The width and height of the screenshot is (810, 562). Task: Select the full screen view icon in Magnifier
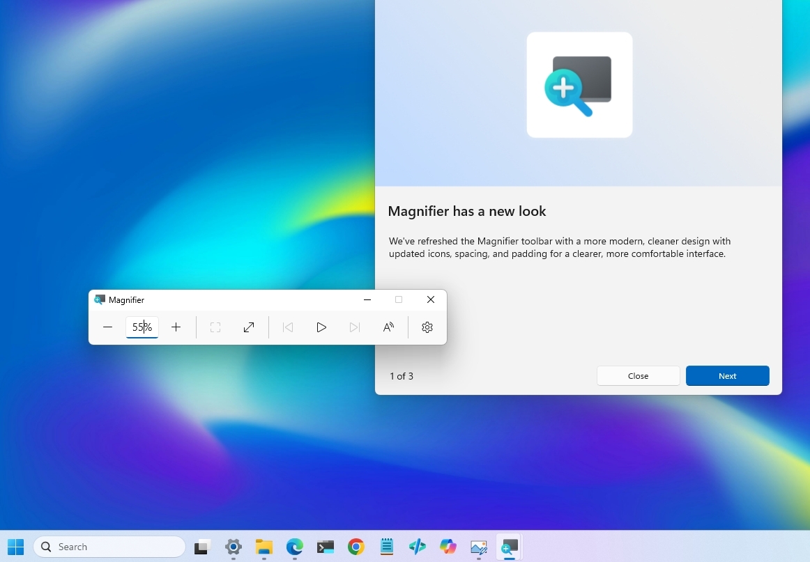click(215, 327)
